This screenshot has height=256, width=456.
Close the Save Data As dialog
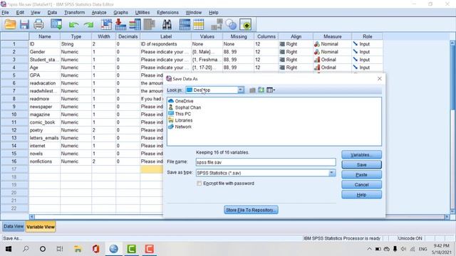[379, 79]
